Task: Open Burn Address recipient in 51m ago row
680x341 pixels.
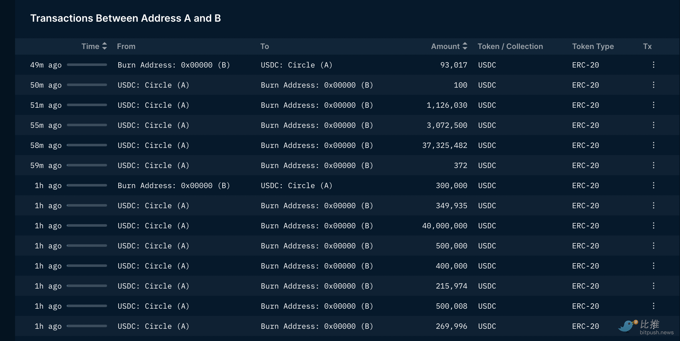Action: coord(317,105)
